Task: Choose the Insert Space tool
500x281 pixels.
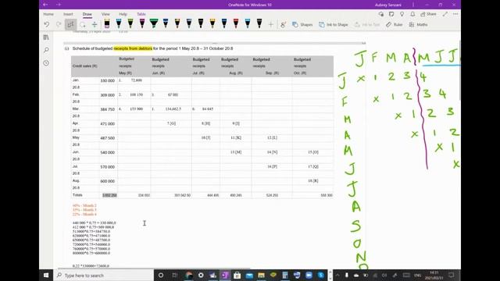Action: tap(95, 24)
